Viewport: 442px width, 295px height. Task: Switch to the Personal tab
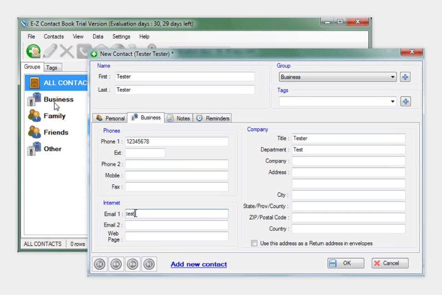pyautogui.click(x=110, y=118)
